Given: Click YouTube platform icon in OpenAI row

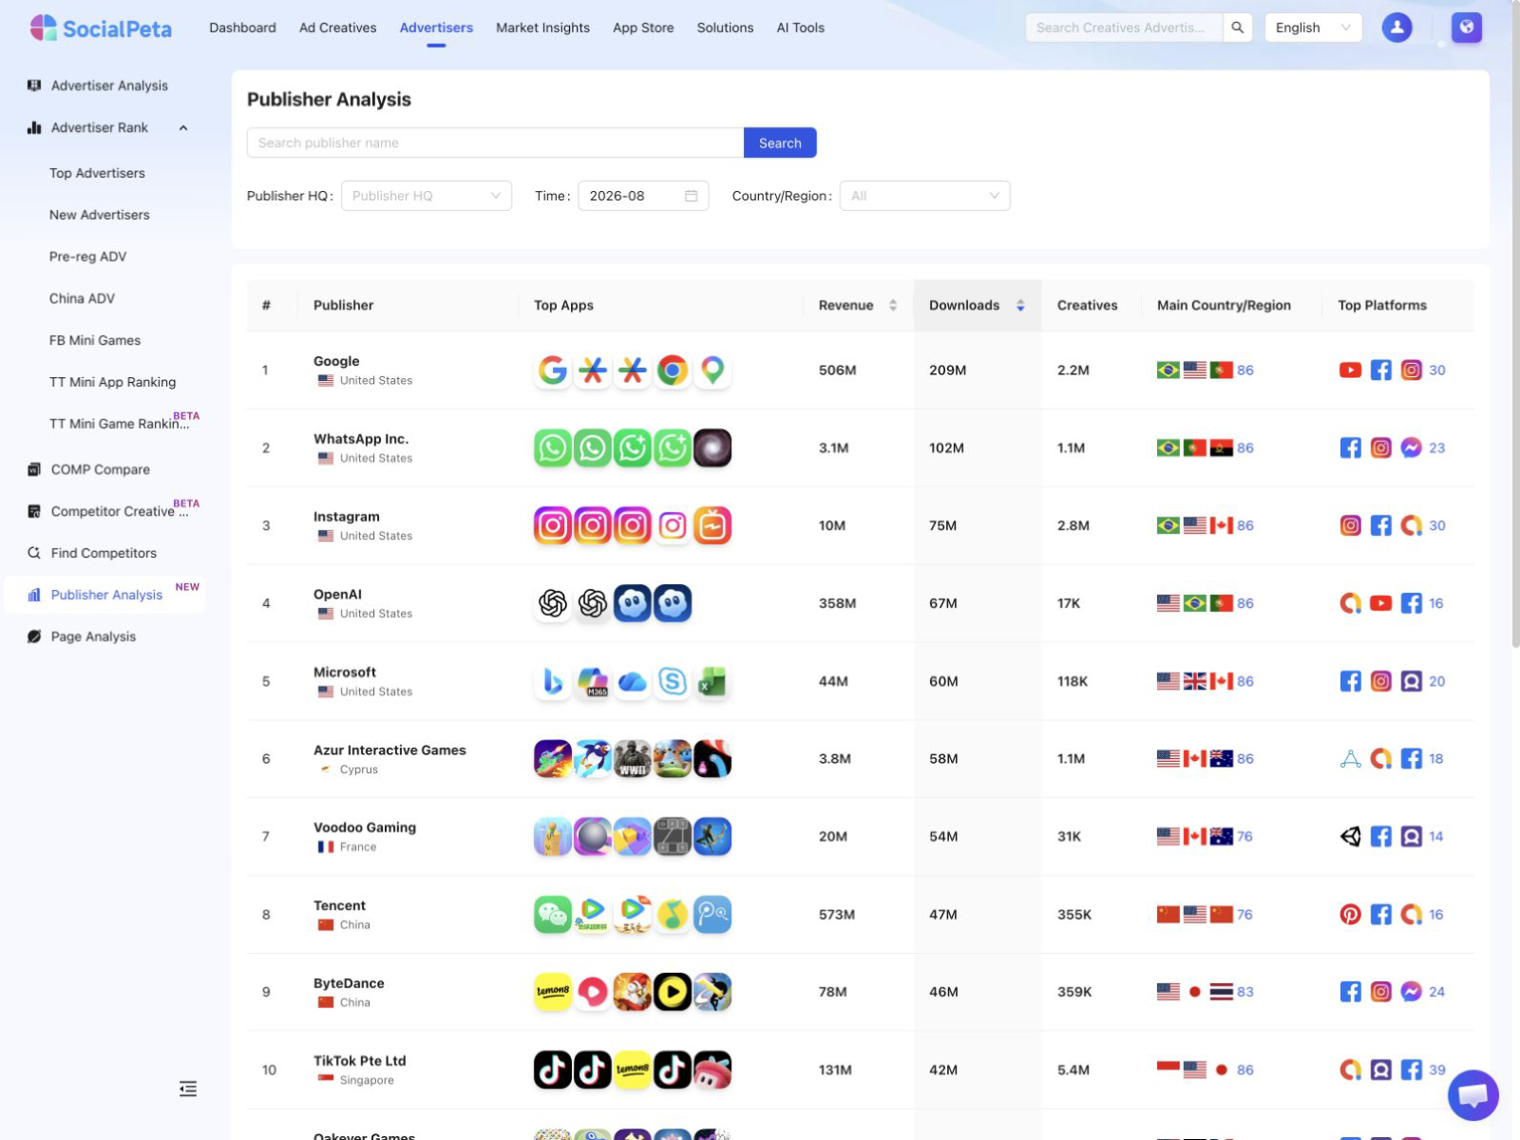Looking at the screenshot, I should coord(1381,603).
